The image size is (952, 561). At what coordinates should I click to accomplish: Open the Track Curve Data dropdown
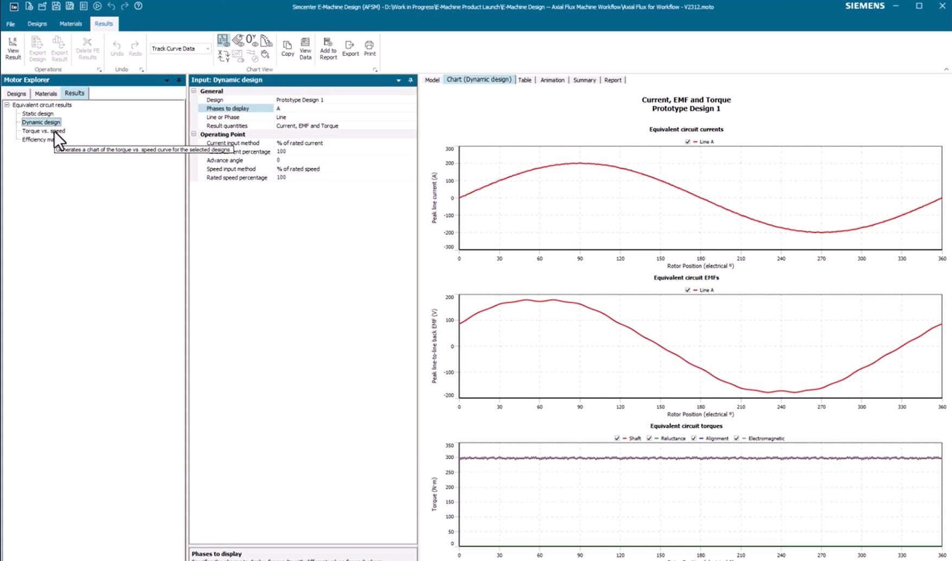coord(208,48)
